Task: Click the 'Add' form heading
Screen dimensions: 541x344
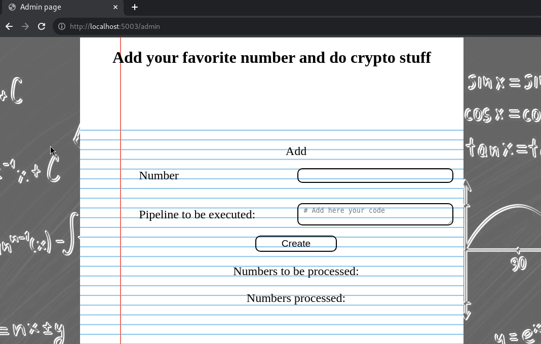Action: (296, 151)
